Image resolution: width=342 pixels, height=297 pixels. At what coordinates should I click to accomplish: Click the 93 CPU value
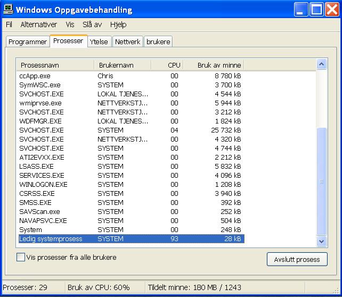[175, 238]
